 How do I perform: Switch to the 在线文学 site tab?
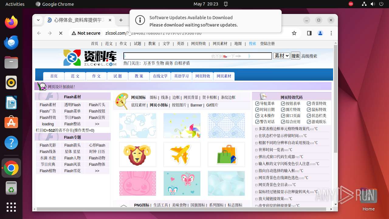(160, 76)
